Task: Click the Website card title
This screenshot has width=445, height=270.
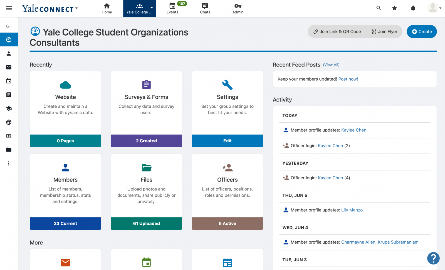Action: (65, 97)
